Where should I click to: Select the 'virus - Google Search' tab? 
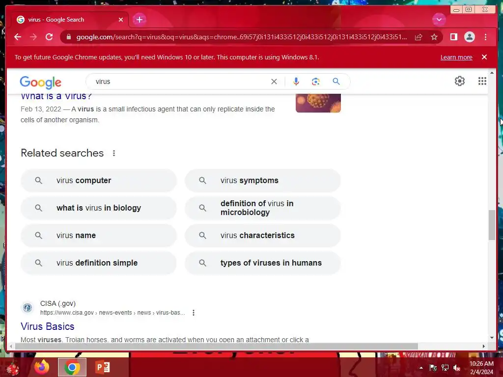pyautogui.click(x=69, y=20)
